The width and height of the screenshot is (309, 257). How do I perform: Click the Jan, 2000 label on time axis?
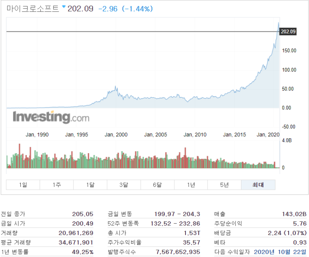[116, 135]
